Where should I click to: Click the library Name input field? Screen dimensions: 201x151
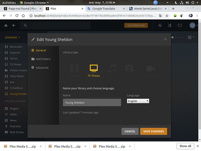92,102
